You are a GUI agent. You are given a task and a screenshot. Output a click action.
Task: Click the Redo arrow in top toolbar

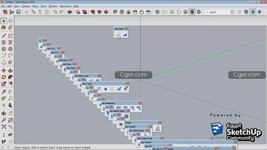61,12
